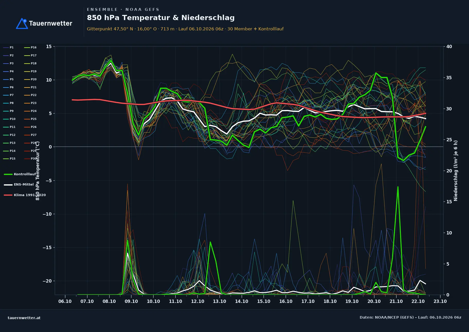Screen dimensions: 469x332
Task: Open the tauernwetter.at footer link
Action: [24, 318]
